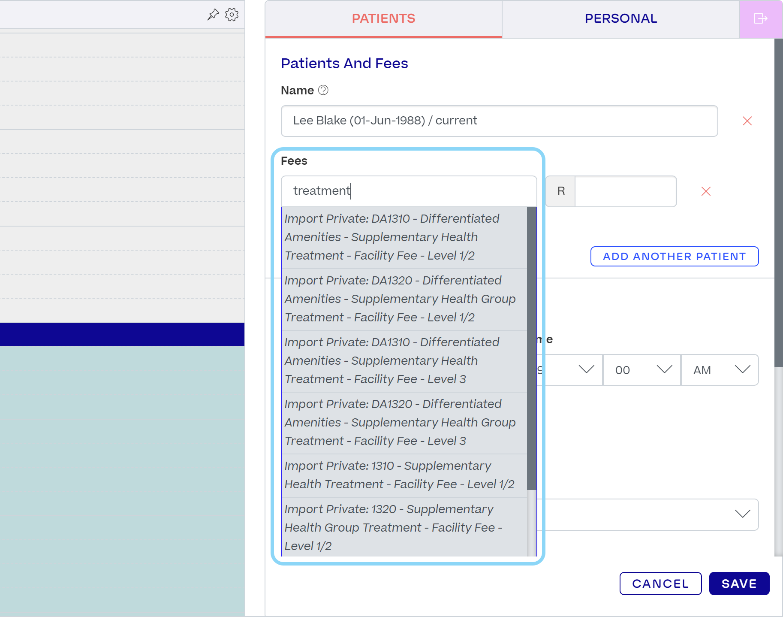This screenshot has height=617, width=783.
Task: Click the CANCEL button
Action: click(660, 584)
